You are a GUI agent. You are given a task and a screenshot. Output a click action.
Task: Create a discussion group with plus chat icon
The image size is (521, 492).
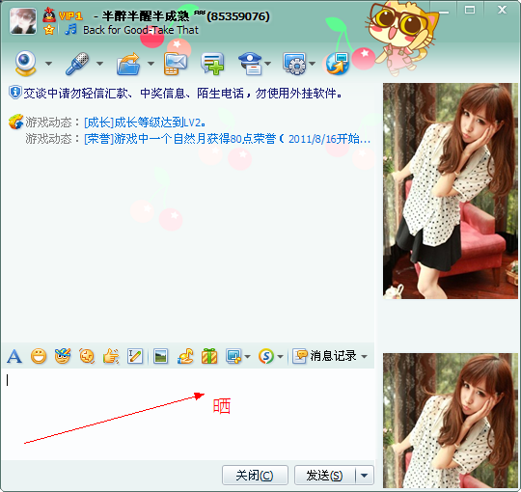point(212,64)
